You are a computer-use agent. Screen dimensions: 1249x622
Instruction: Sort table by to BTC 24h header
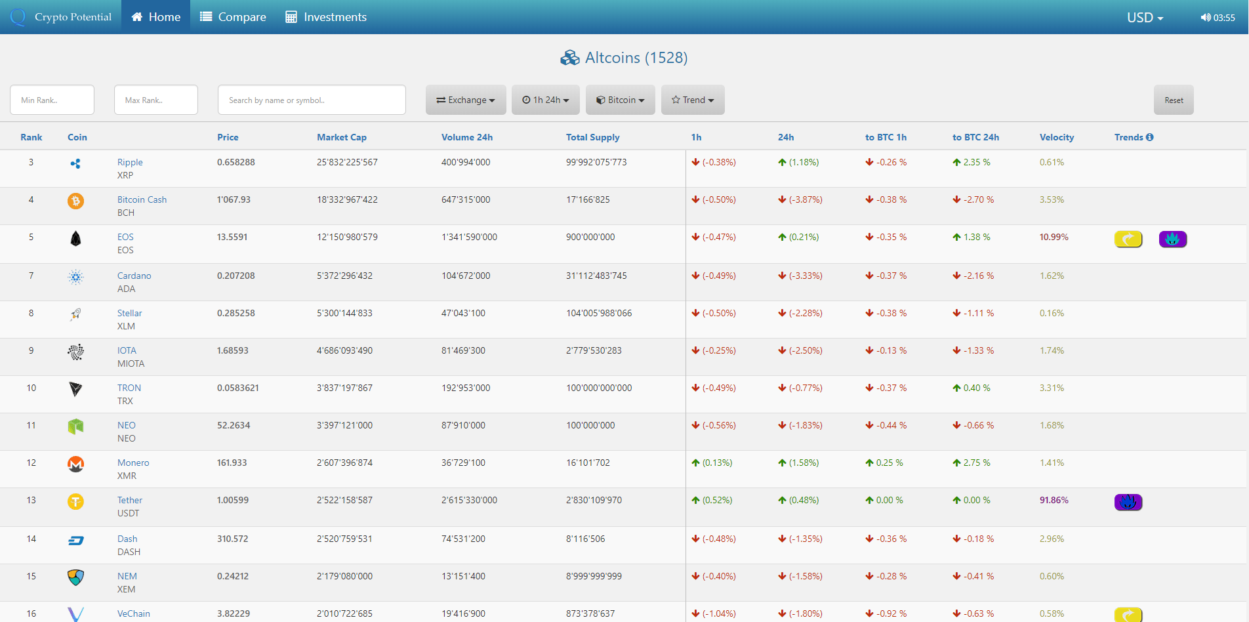point(975,137)
